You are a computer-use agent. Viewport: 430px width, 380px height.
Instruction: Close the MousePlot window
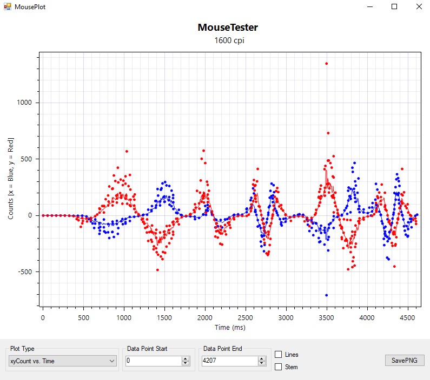(419, 6)
